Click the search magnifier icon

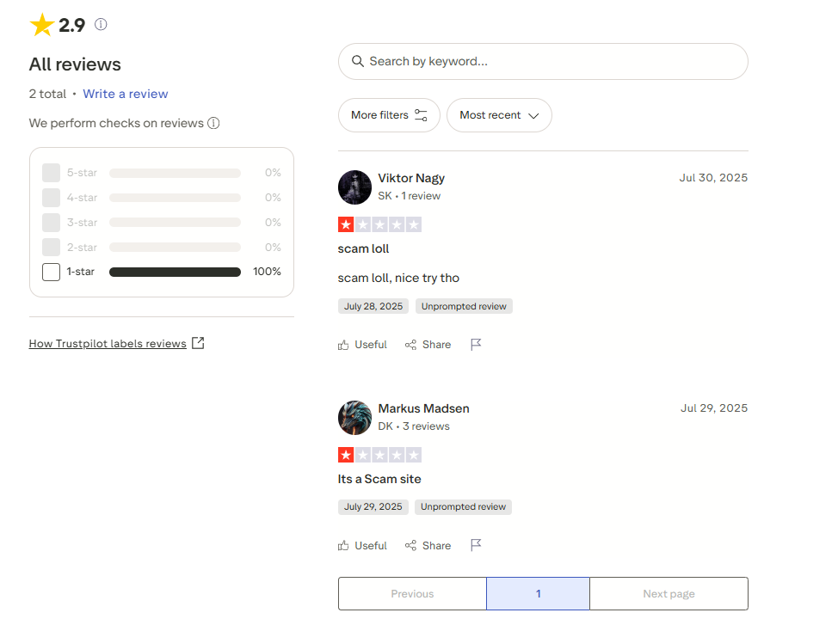click(x=358, y=61)
